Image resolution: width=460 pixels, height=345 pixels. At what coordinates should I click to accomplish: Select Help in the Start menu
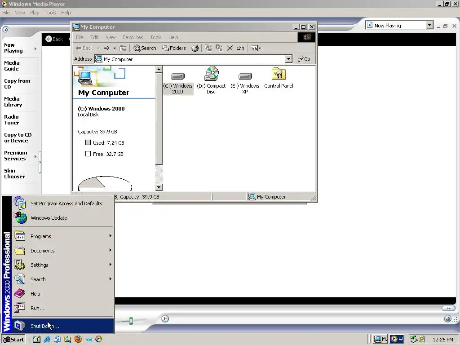coord(63,294)
